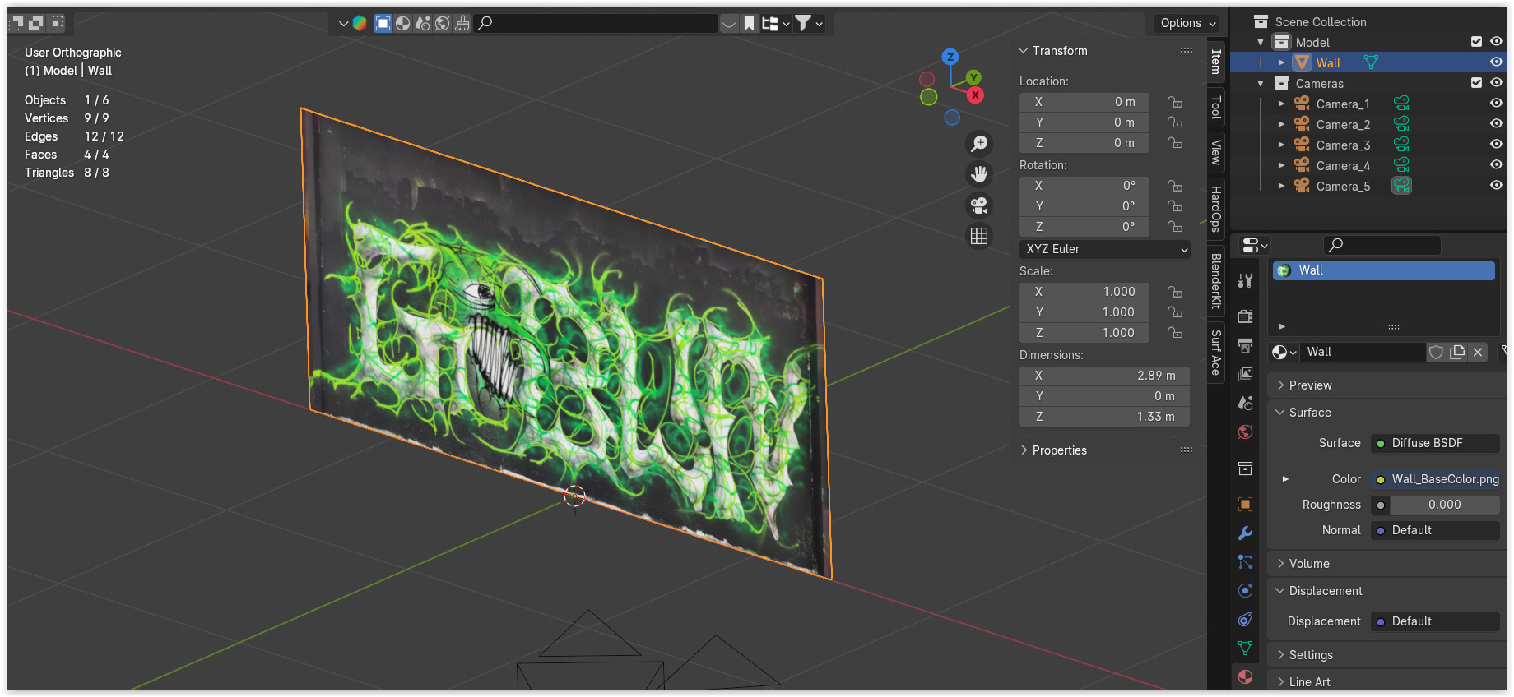Lock Location X with padlock toggle
This screenshot has height=697, width=1514.
click(1175, 102)
